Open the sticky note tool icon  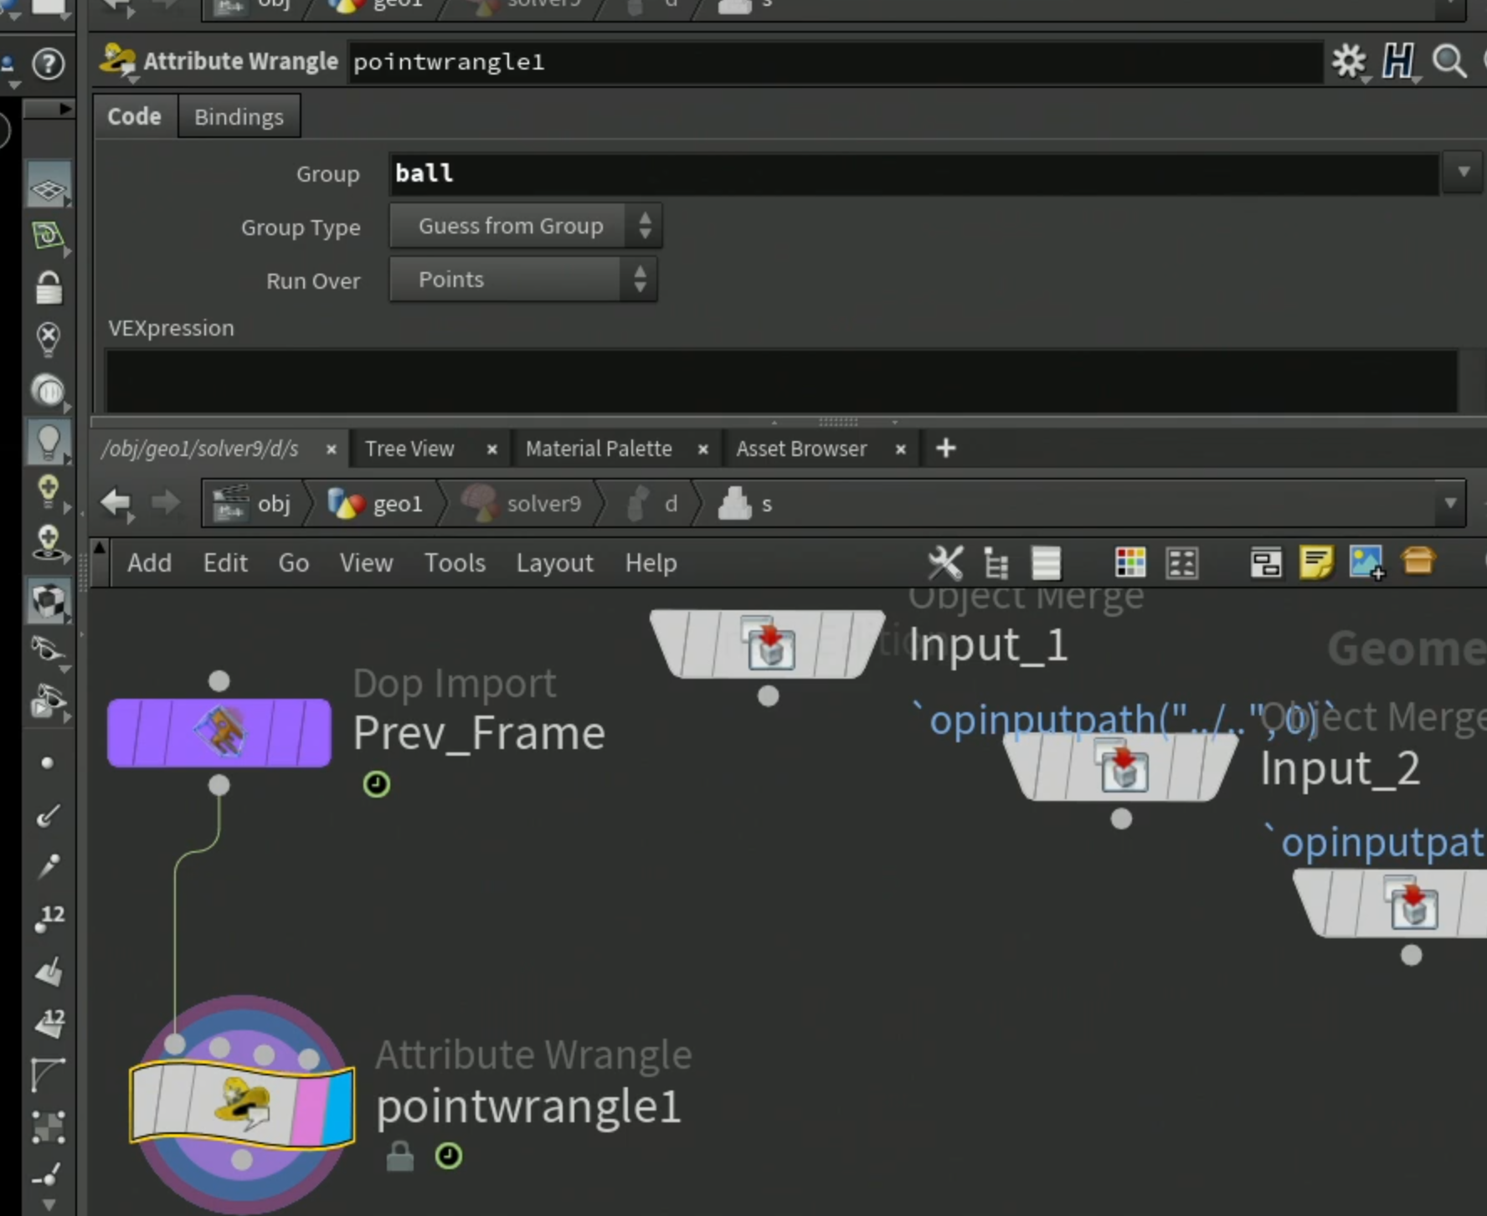coord(1315,562)
